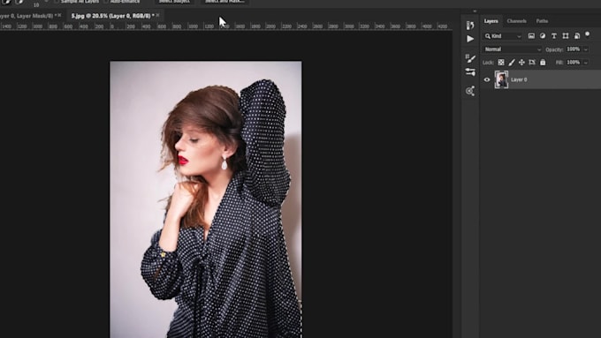Viewport: 601px width, 338px height.
Task: Click the Fill 100% value field
Action: [x=574, y=62]
